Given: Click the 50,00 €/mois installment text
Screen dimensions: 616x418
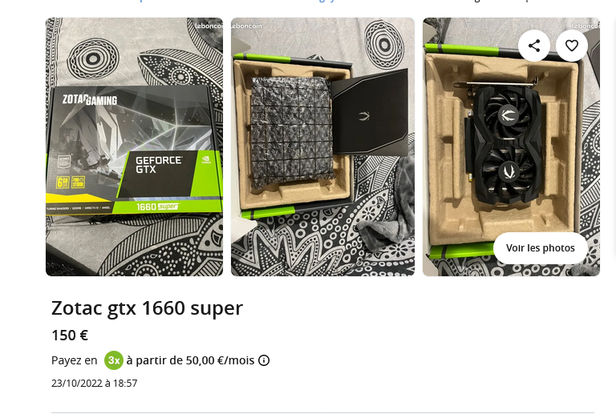Looking at the screenshot, I should [x=220, y=360].
